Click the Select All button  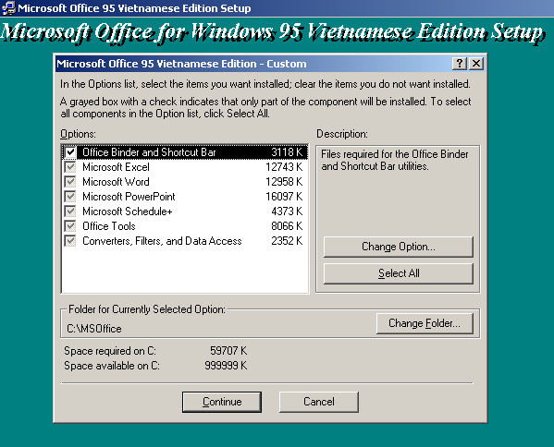pyautogui.click(x=399, y=273)
